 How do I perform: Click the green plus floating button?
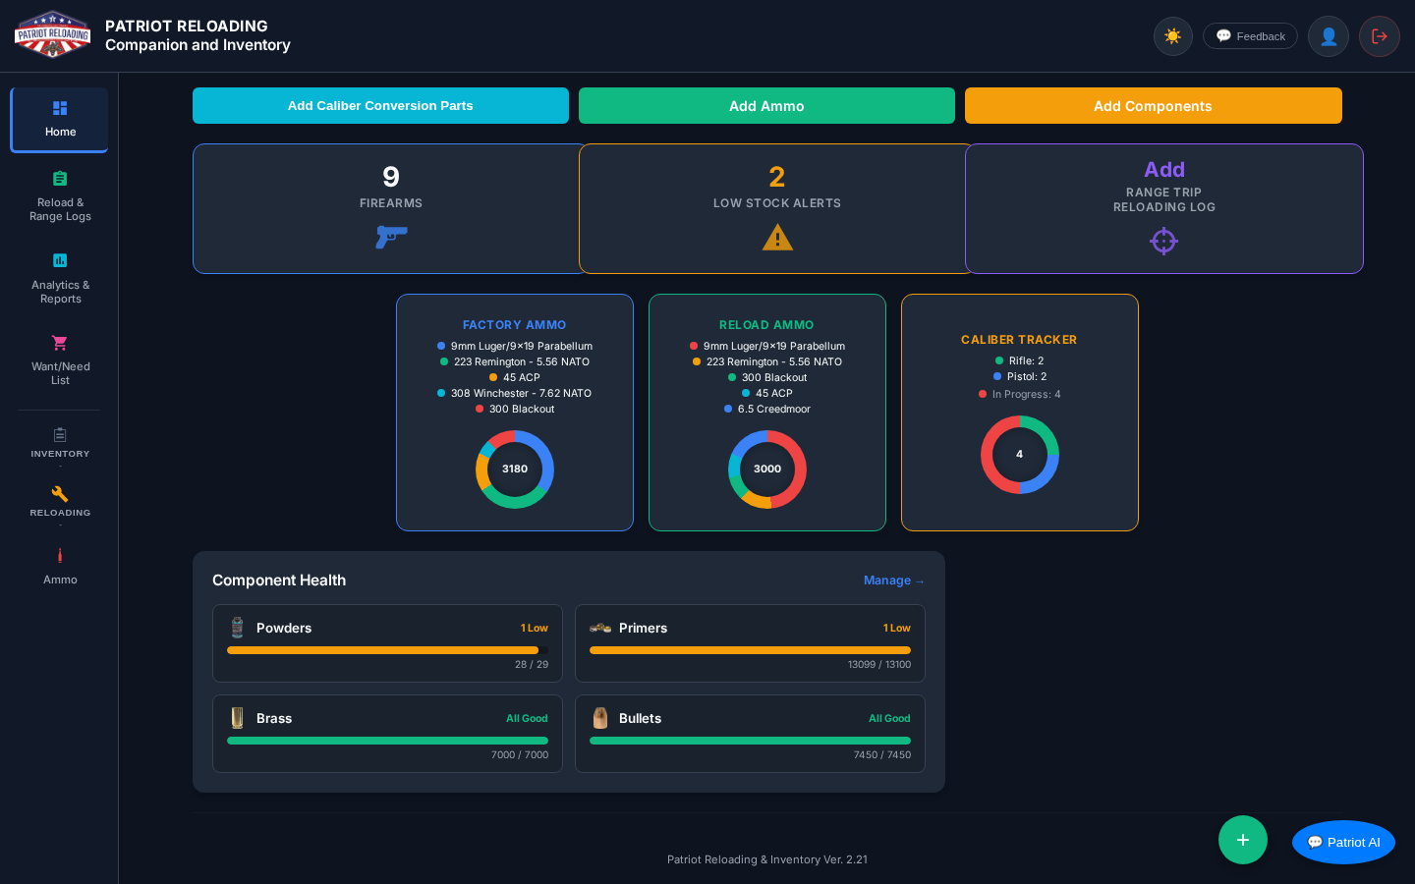pyautogui.click(x=1243, y=840)
